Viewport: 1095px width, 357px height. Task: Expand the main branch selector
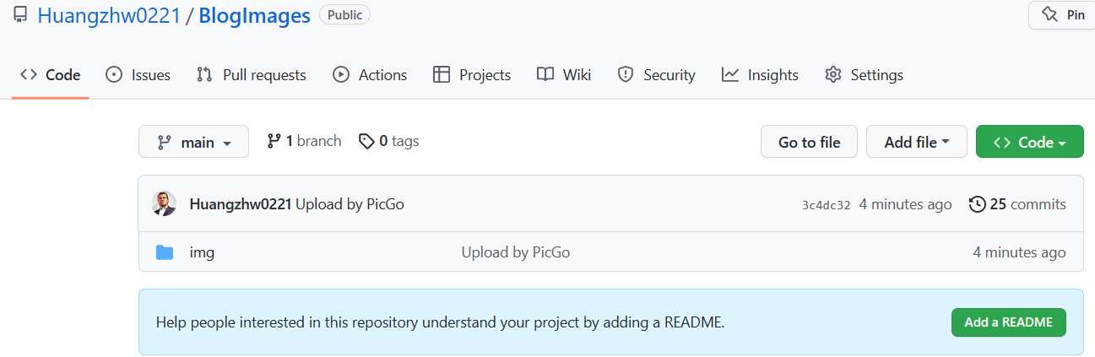193,142
